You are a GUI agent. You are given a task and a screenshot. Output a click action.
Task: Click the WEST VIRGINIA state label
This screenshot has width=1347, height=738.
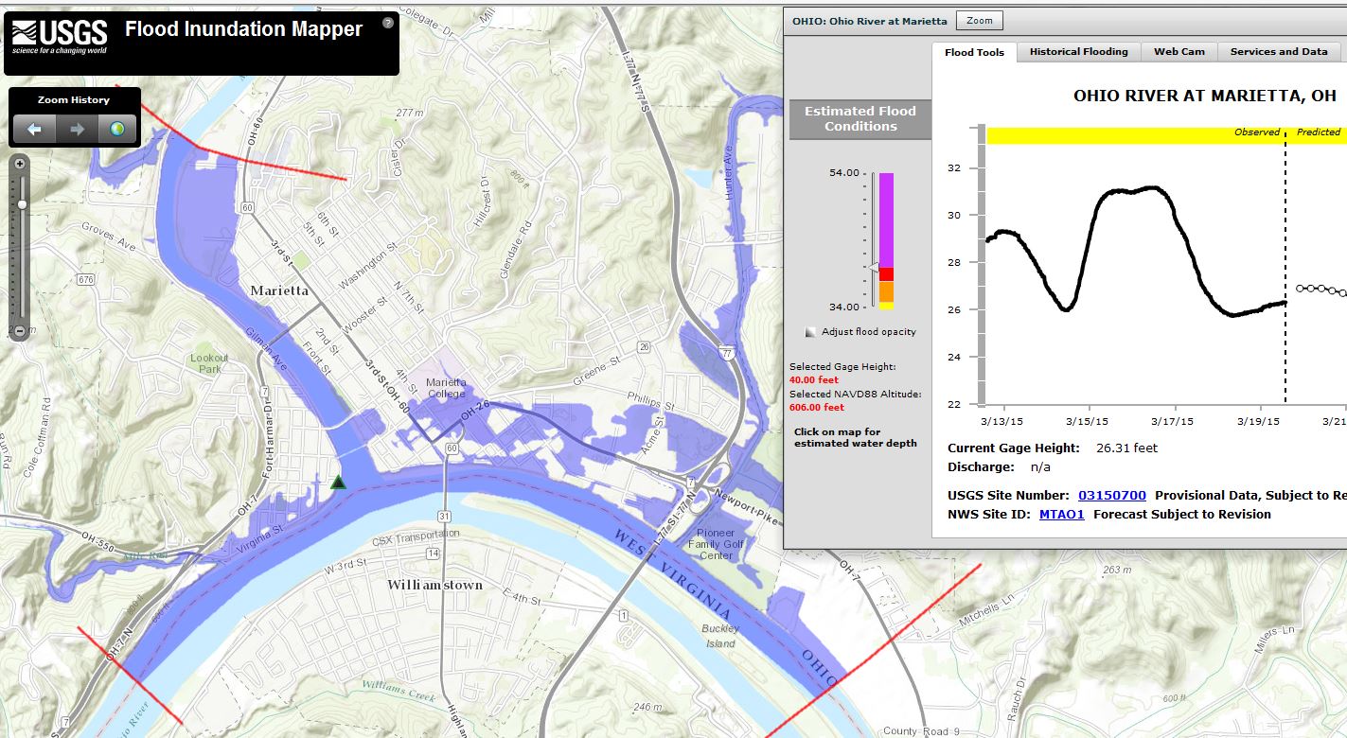(x=673, y=574)
